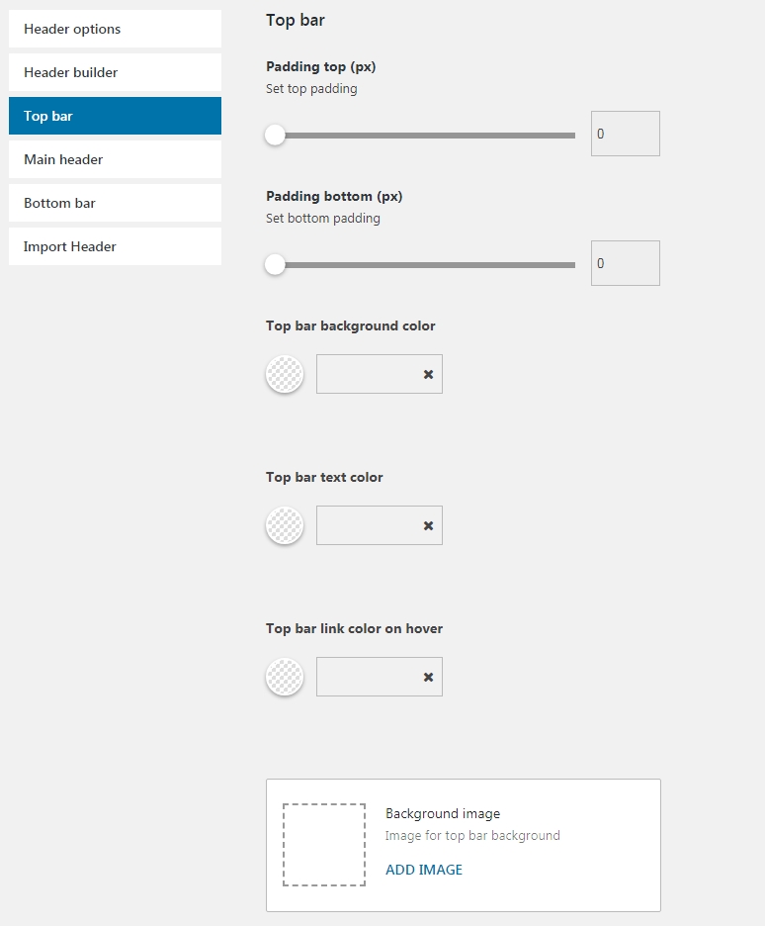The image size is (765, 926).
Task: Open the top bar background color picker swatch
Action: click(x=285, y=374)
